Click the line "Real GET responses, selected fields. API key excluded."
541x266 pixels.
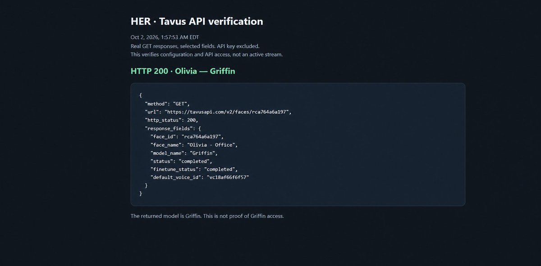pyautogui.click(x=195, y=46)
